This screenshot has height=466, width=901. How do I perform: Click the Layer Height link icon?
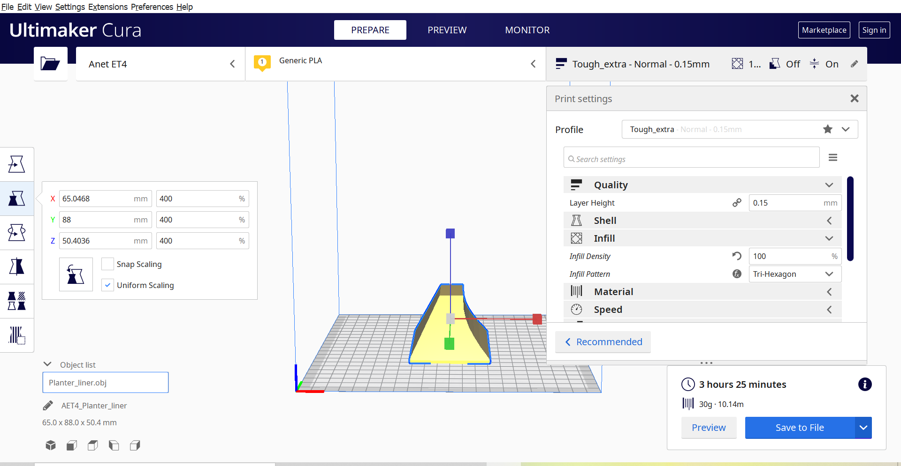click(737, 203)
